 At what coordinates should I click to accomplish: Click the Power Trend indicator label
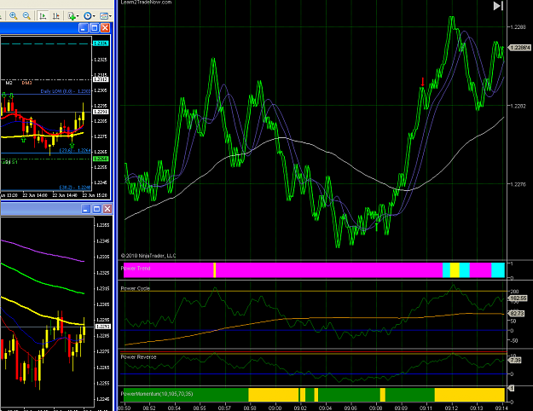(x=136, y=269)
